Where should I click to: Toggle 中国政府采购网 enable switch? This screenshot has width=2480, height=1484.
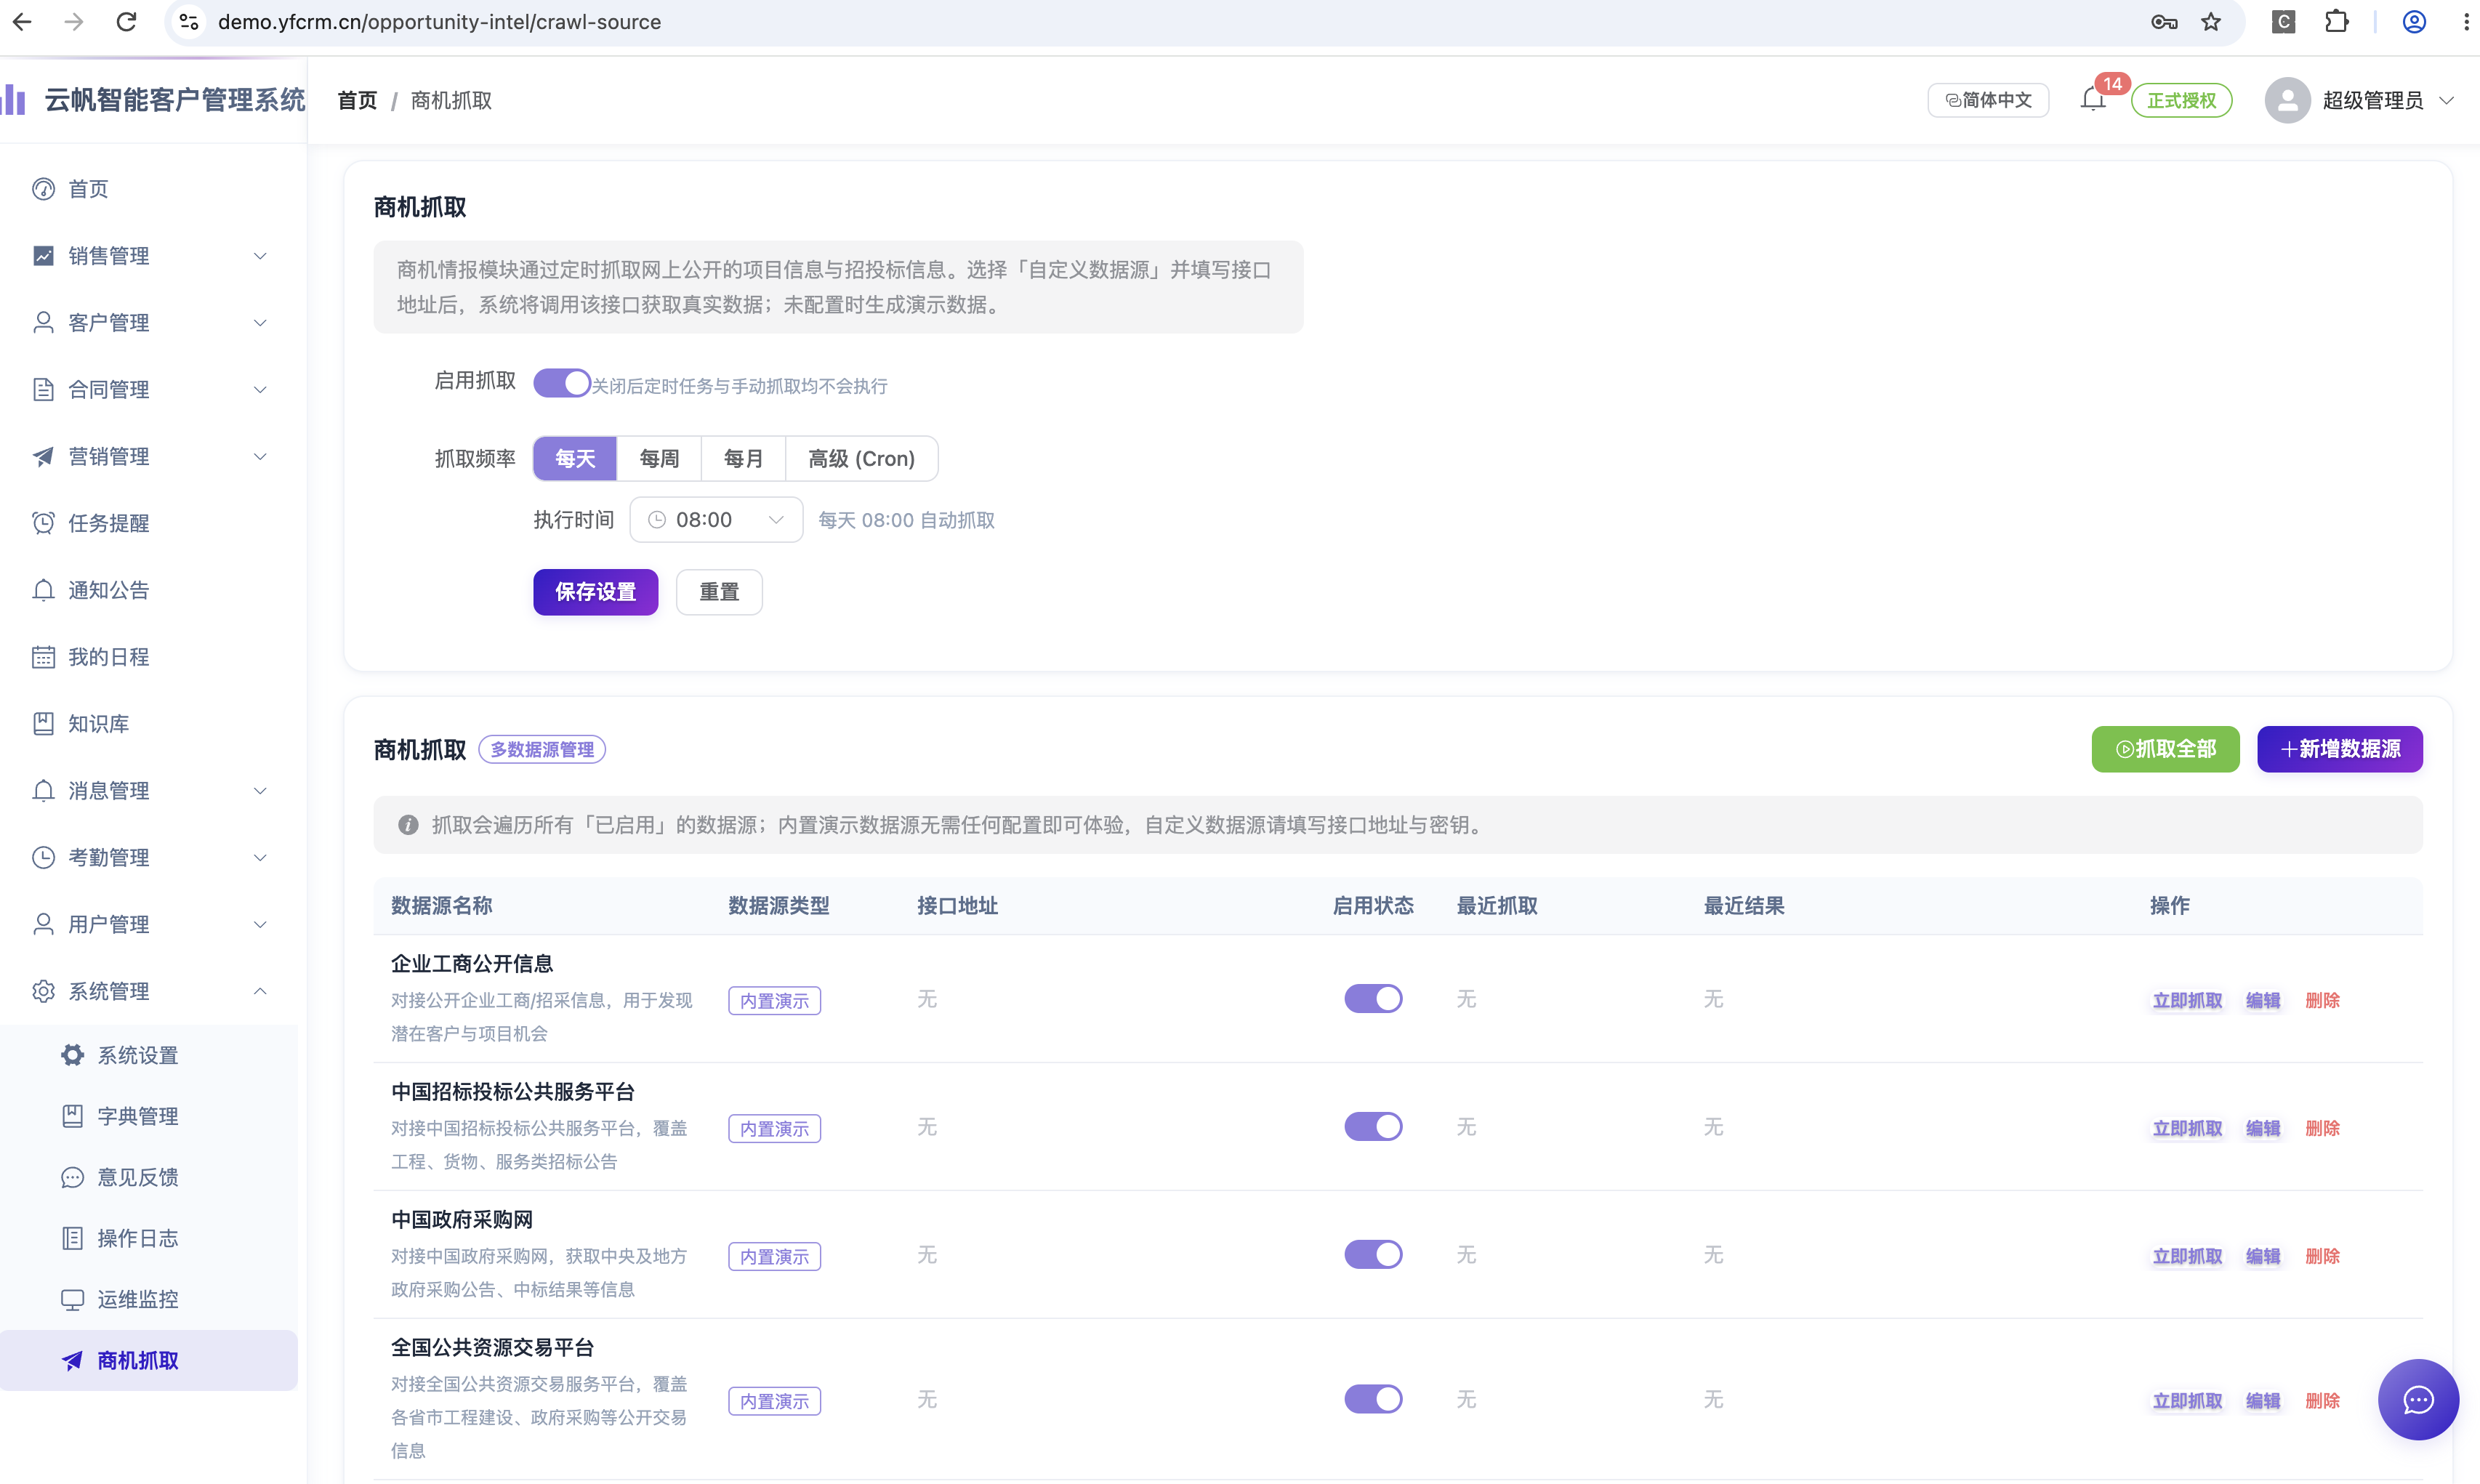(1373, 1254)
